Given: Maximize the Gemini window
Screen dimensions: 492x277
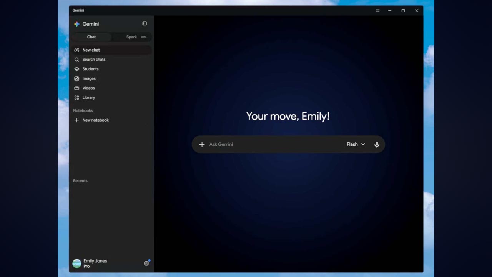Looking at the screenshot, I should [x=403, y=10].
